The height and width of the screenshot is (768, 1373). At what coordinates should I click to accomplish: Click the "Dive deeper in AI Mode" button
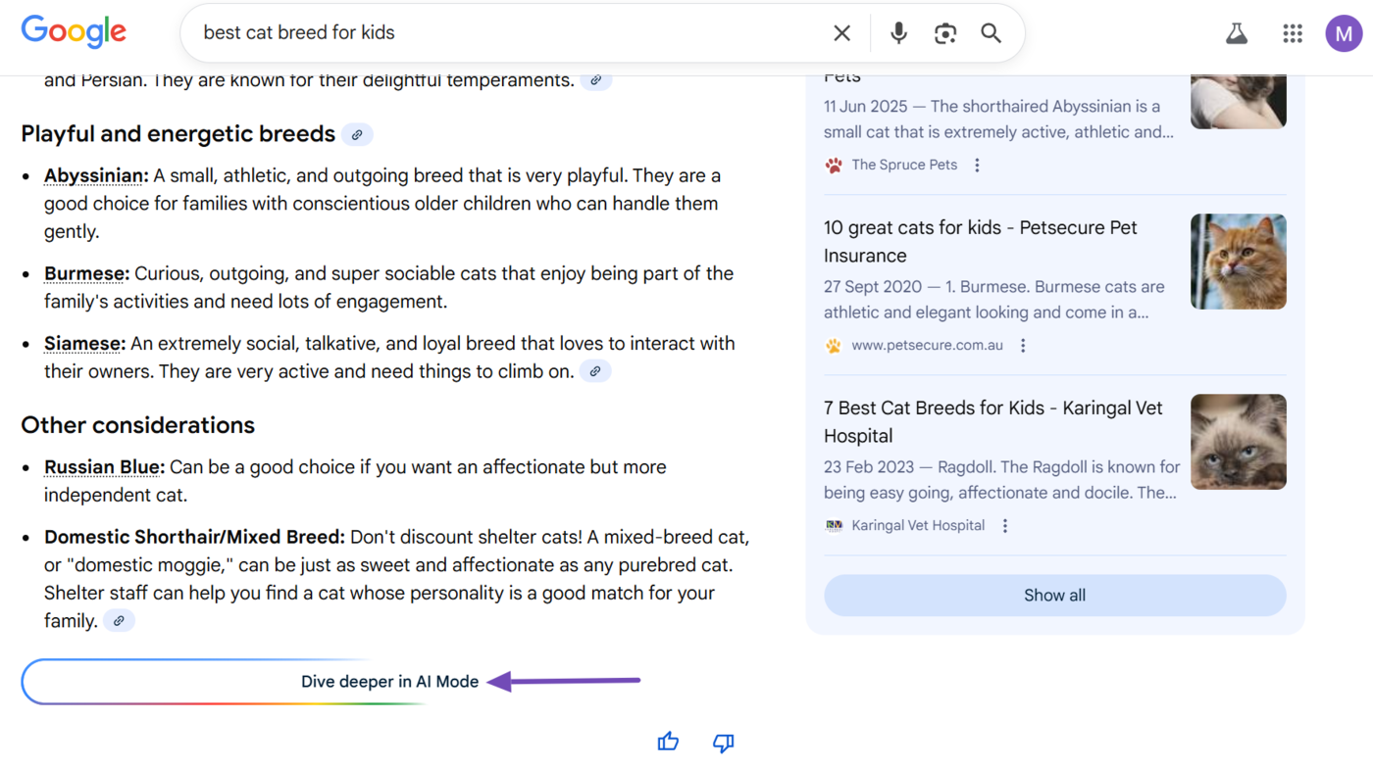coord(390,681)
